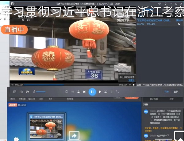Click the rewind arrows beside 00:07:34

[13, 85]
